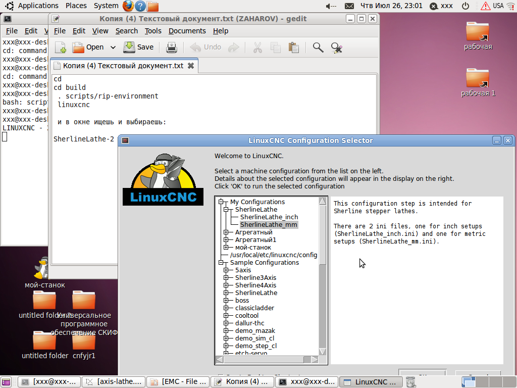Open the gedit View menu

click(100, 31)
